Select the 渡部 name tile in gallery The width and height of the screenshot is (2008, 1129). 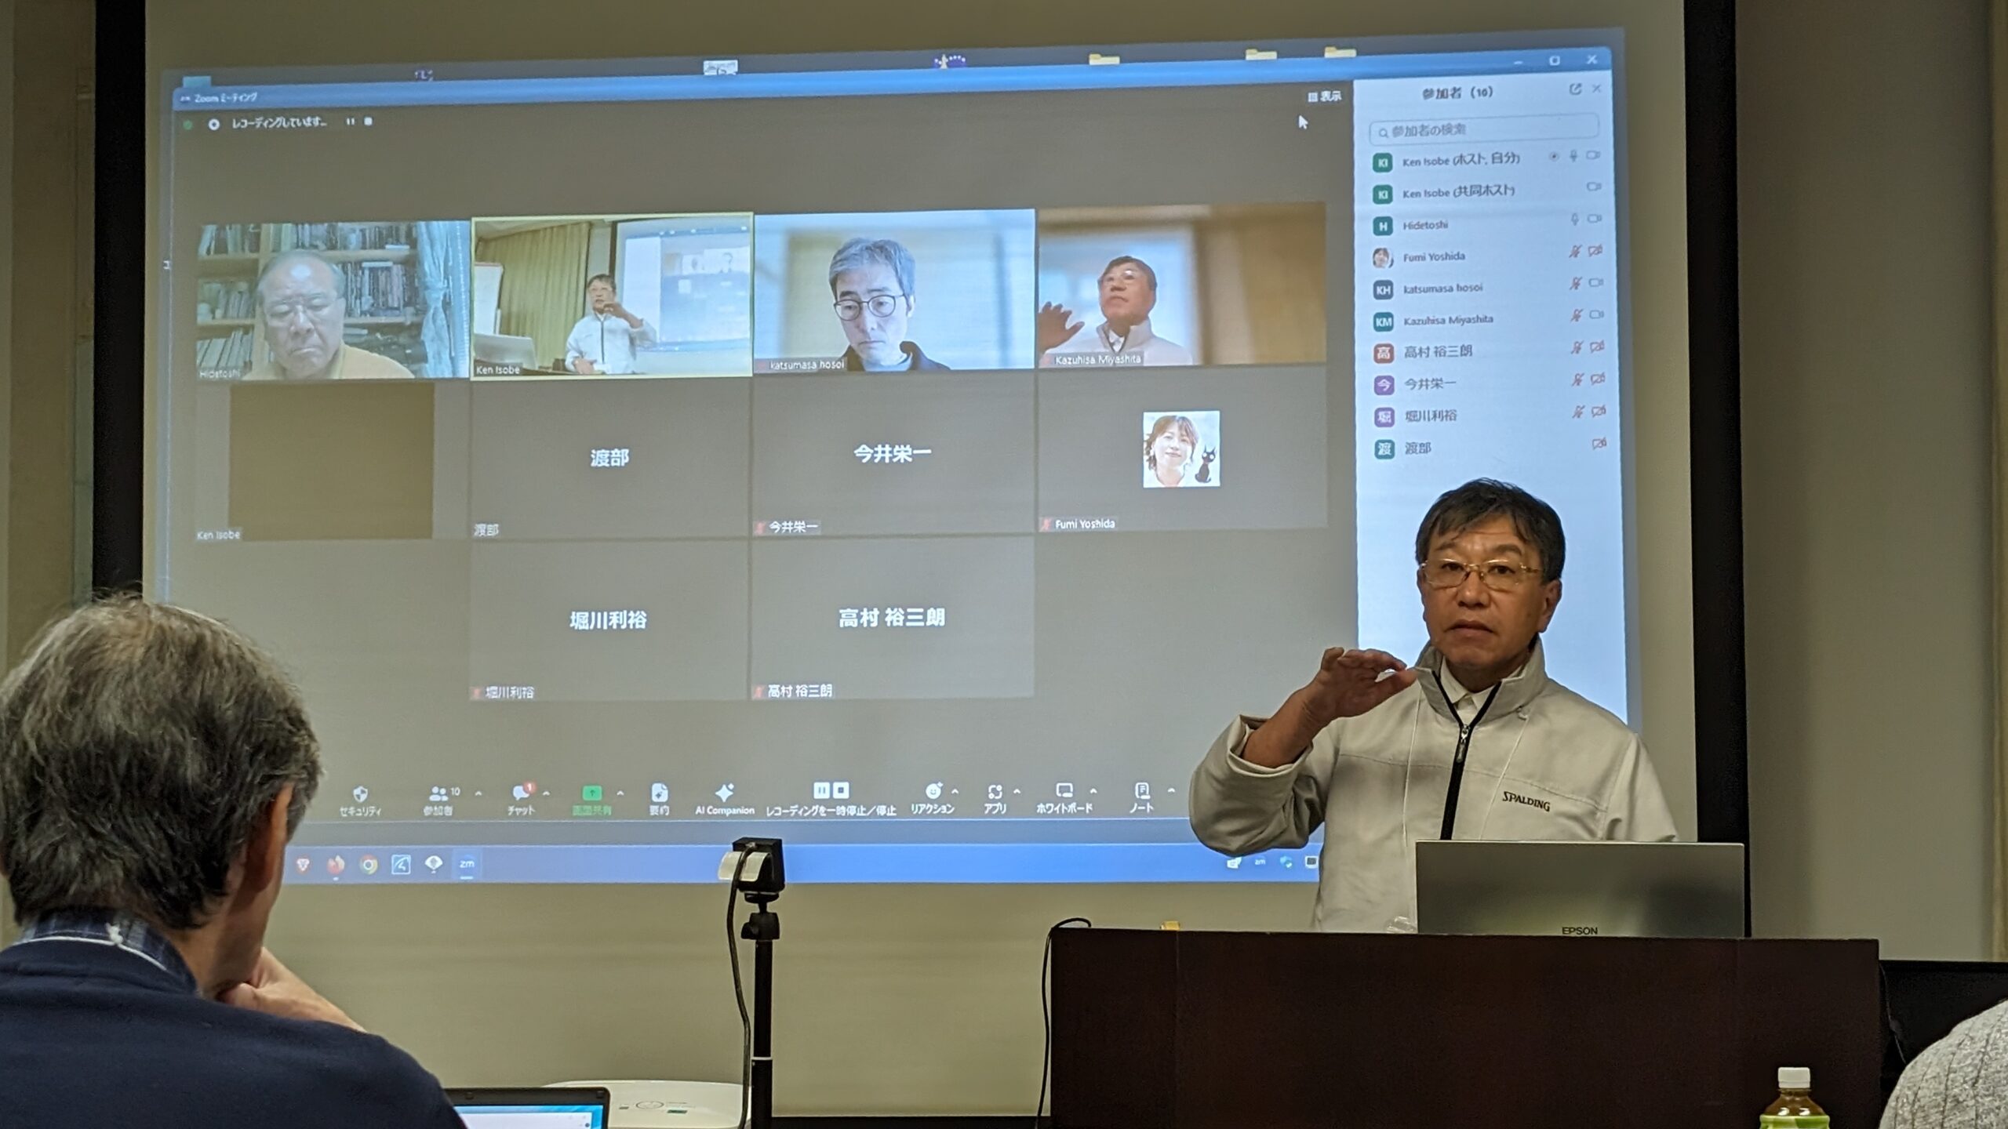point(610,458)
